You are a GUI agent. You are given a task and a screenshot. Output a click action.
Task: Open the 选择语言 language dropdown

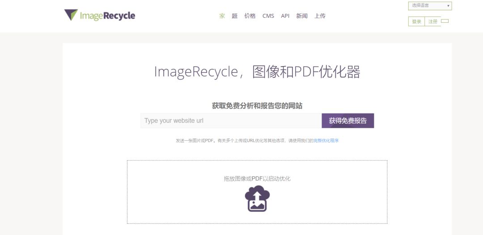(430, 5)
